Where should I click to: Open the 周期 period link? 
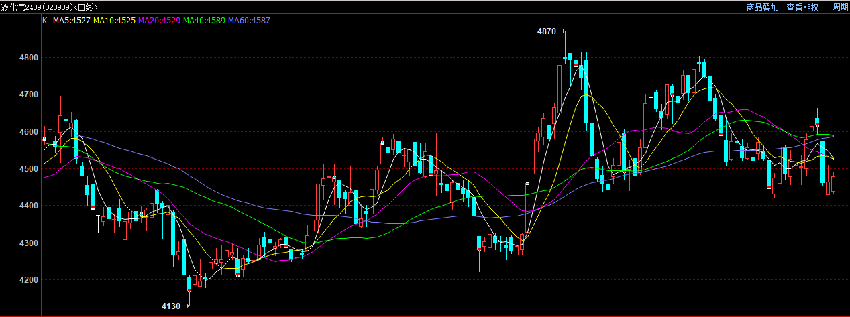841,7
